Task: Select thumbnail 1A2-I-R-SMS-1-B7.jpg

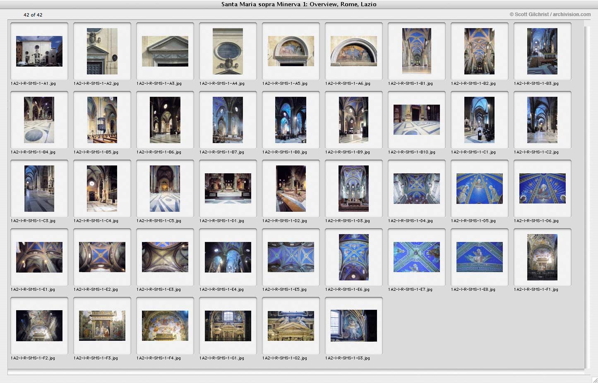Action: [228, 120]
